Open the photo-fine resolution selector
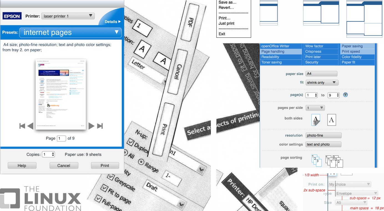The height and width of the screenshot is (211, 384). pos(324,135)
